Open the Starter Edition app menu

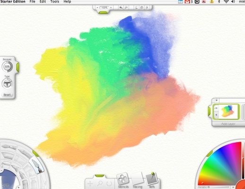(x=13, y=1)
